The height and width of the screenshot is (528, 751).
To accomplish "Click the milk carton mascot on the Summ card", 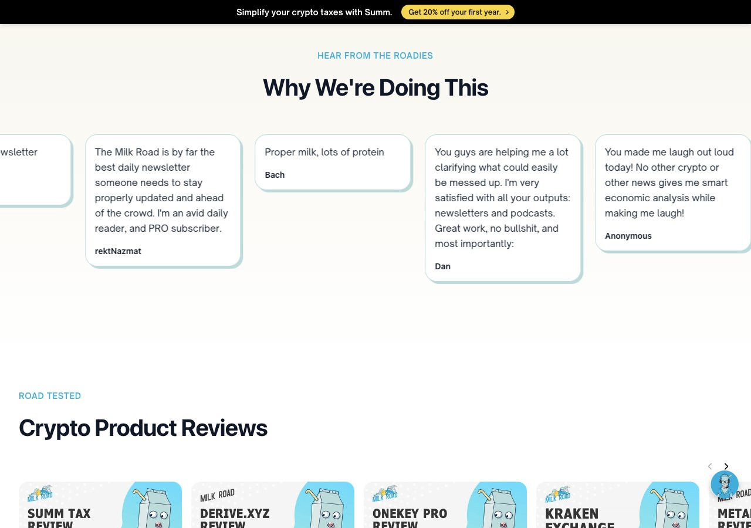I will pyautogui.click(x=151, y=507).
